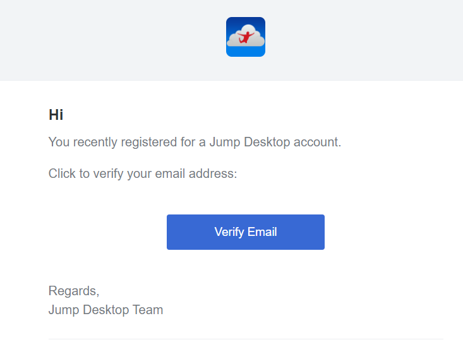
Task: Click the bold Hi greeting heading
Action: 56,115
